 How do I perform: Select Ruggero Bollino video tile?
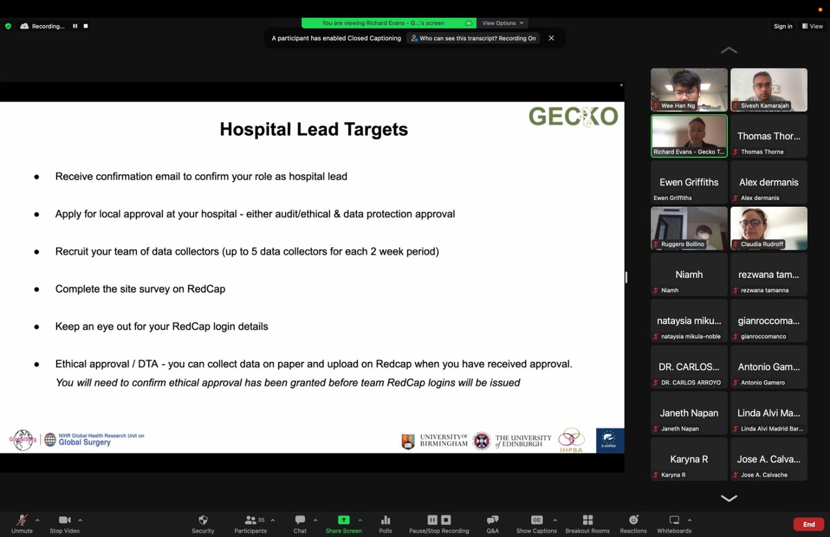click(689, 228)
